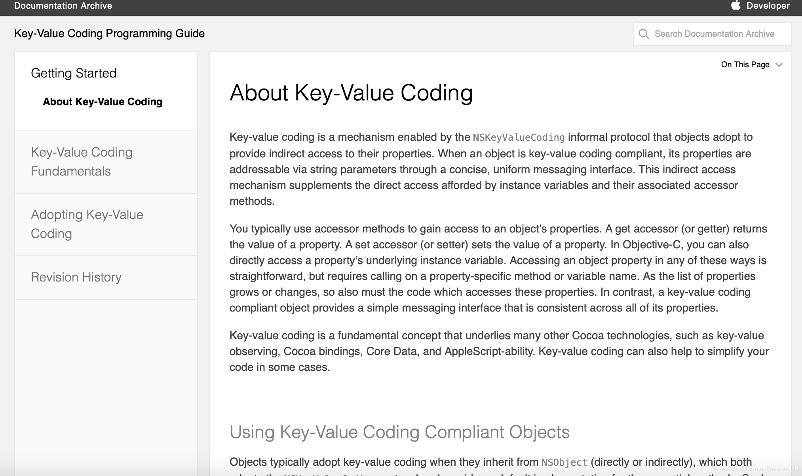802x476 pixels.
Task: Expand the On This Page chevron
Action: [x=779, y=64]
